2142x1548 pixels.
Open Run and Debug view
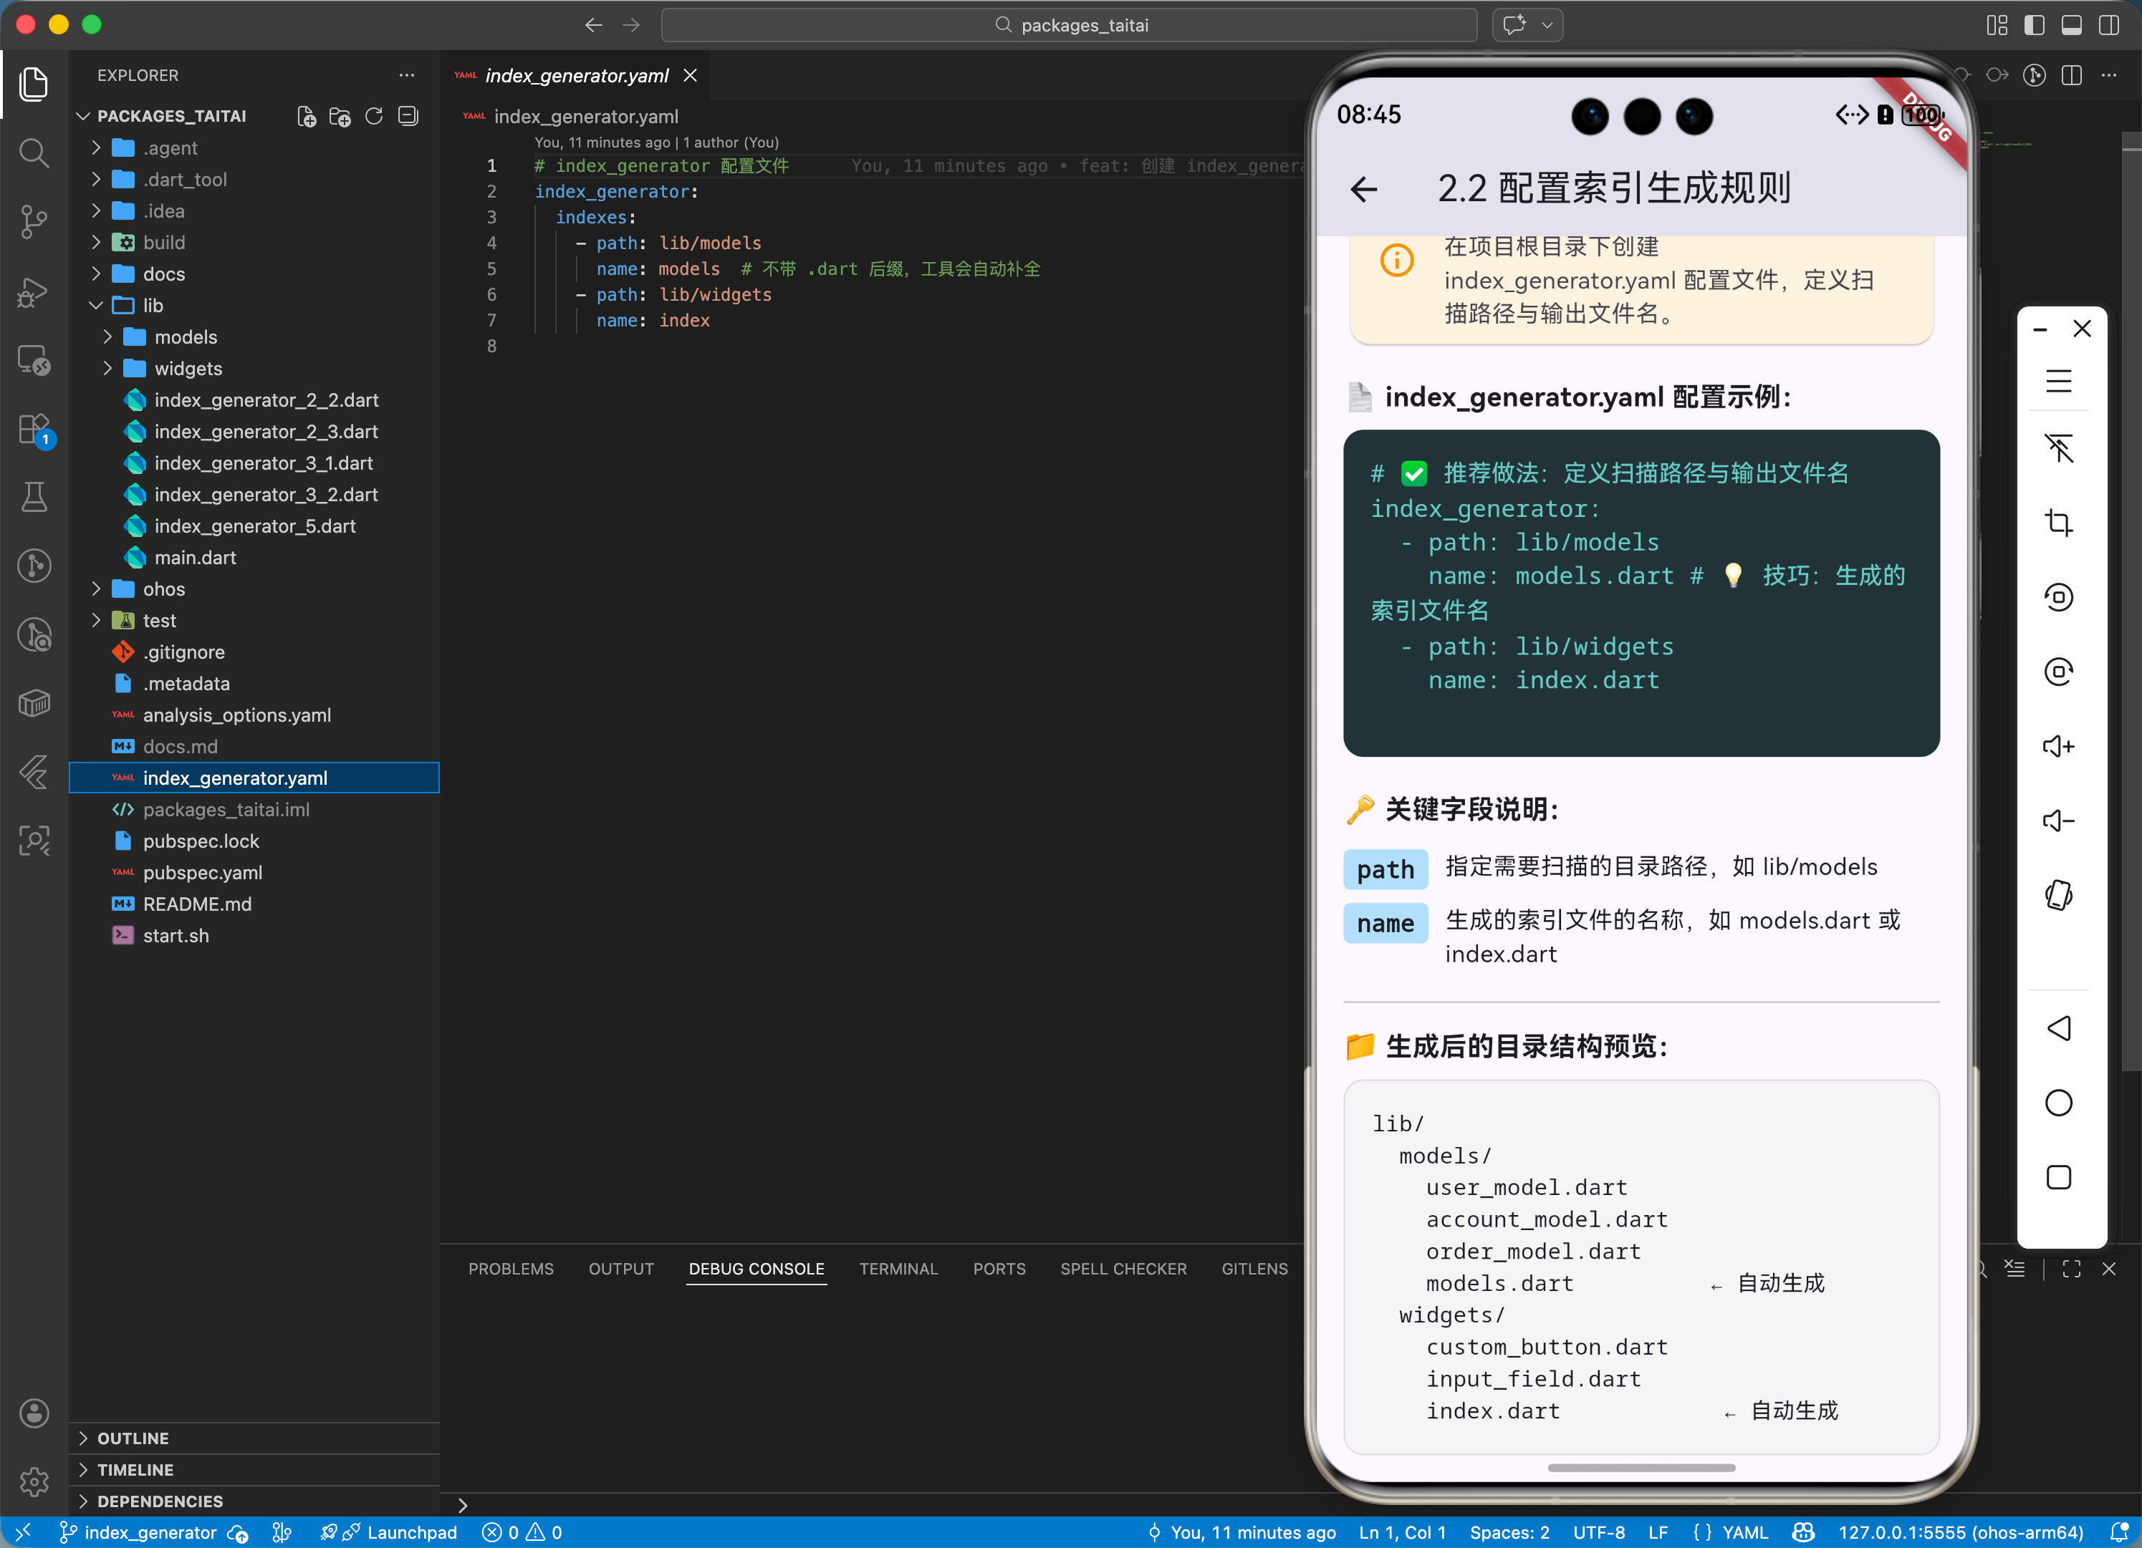[x=34, y=291]
